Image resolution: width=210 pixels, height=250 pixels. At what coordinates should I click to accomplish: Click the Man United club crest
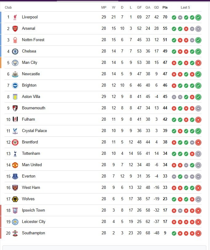pos(15,165)
